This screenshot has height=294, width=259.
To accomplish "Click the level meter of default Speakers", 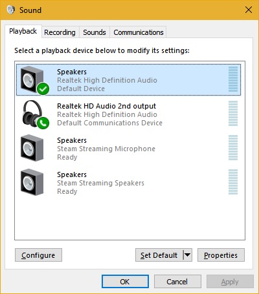I will coord(233,79).
